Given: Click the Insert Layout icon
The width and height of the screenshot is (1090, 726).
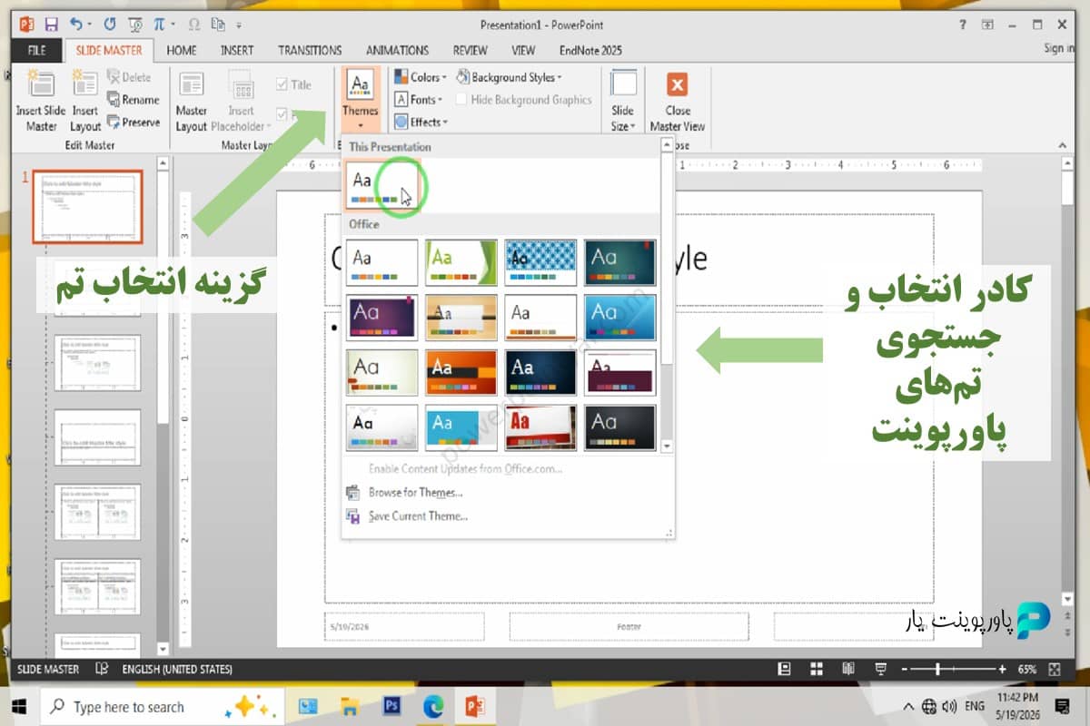Looking at the screenshot, I should (x=84, y=84).
